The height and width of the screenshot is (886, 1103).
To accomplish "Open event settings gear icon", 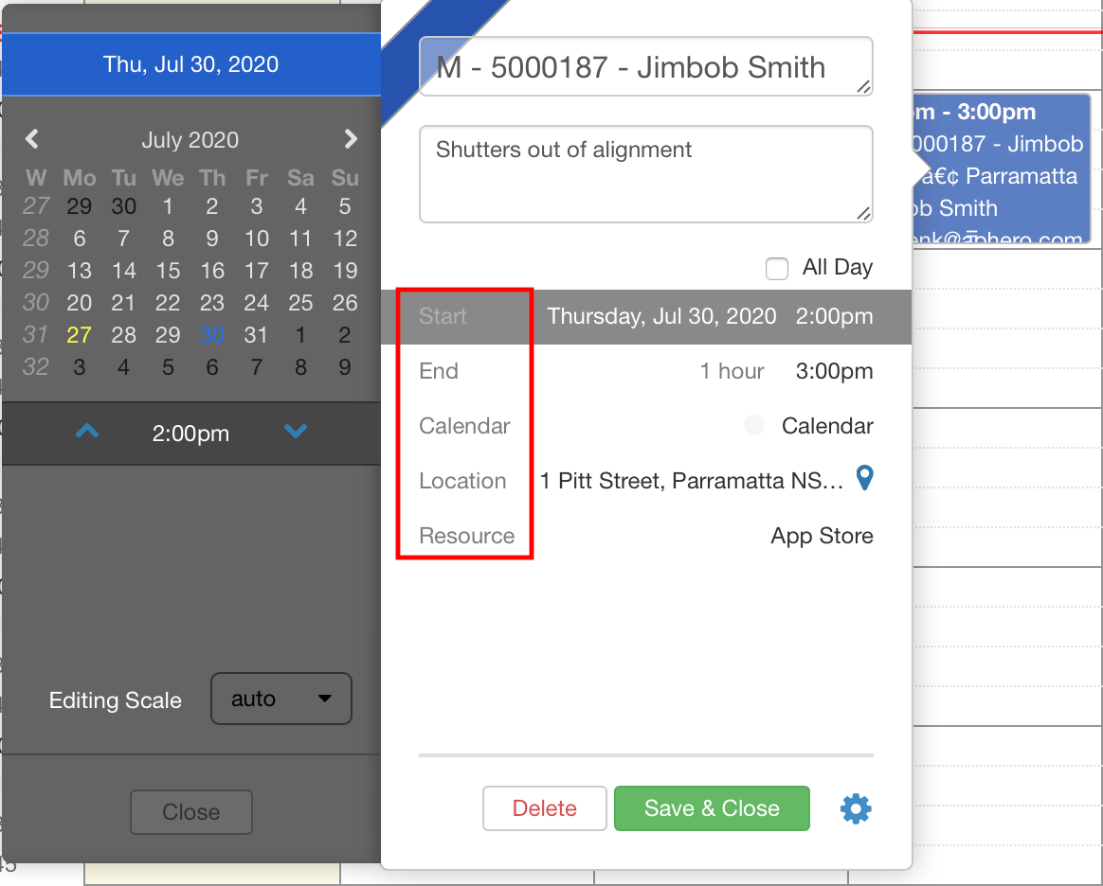I will click(856, 808).
